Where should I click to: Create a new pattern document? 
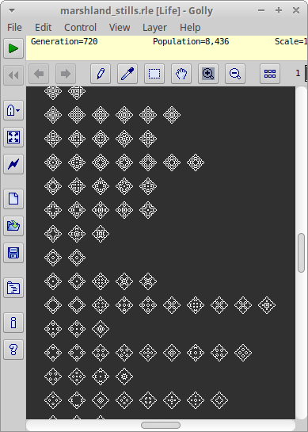[13, 199]
